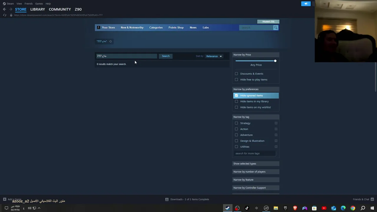The width and height of the screenshot is (377, 212).
Task: Expand Narrow by number of players
Action: [x=256, y=172]
